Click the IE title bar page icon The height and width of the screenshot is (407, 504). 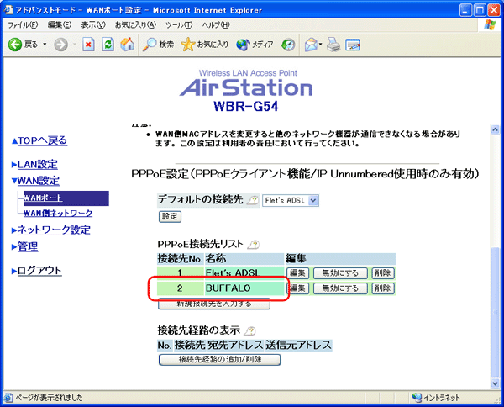pos(8,10)
